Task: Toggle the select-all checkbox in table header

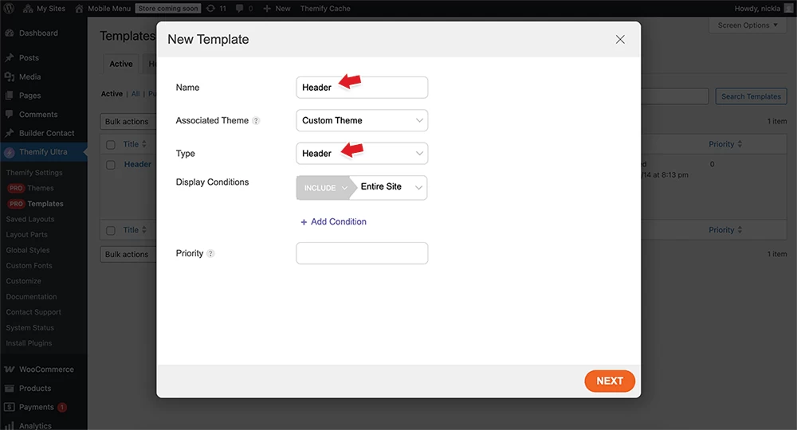Action: click(x=111, y=145)
